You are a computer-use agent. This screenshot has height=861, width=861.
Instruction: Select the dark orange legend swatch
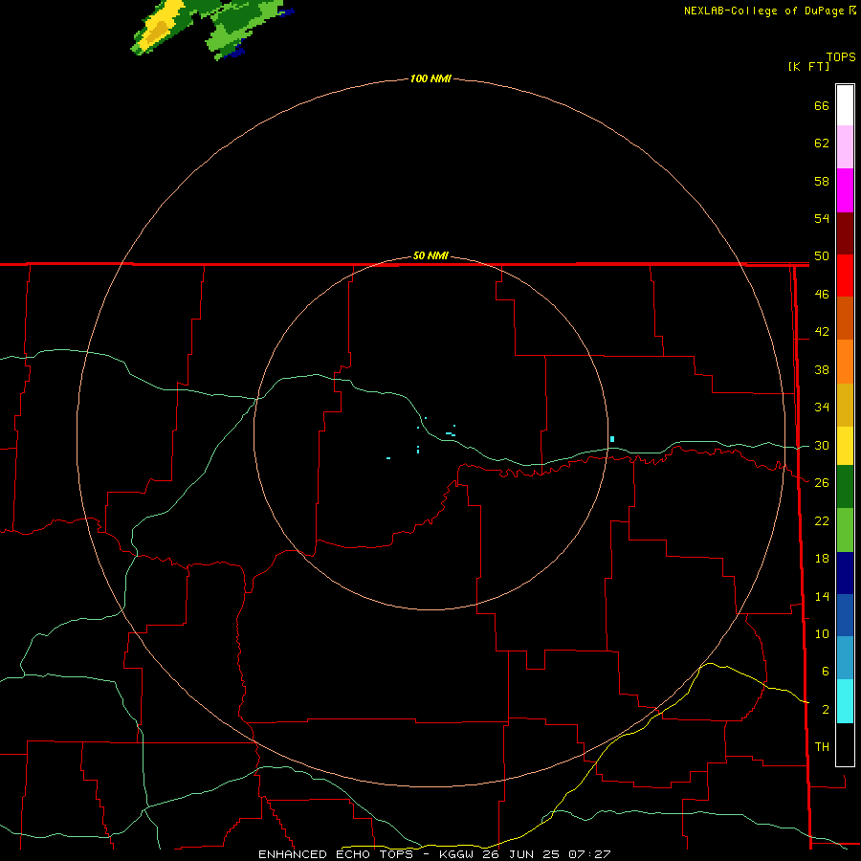click(x=845, y=319)
